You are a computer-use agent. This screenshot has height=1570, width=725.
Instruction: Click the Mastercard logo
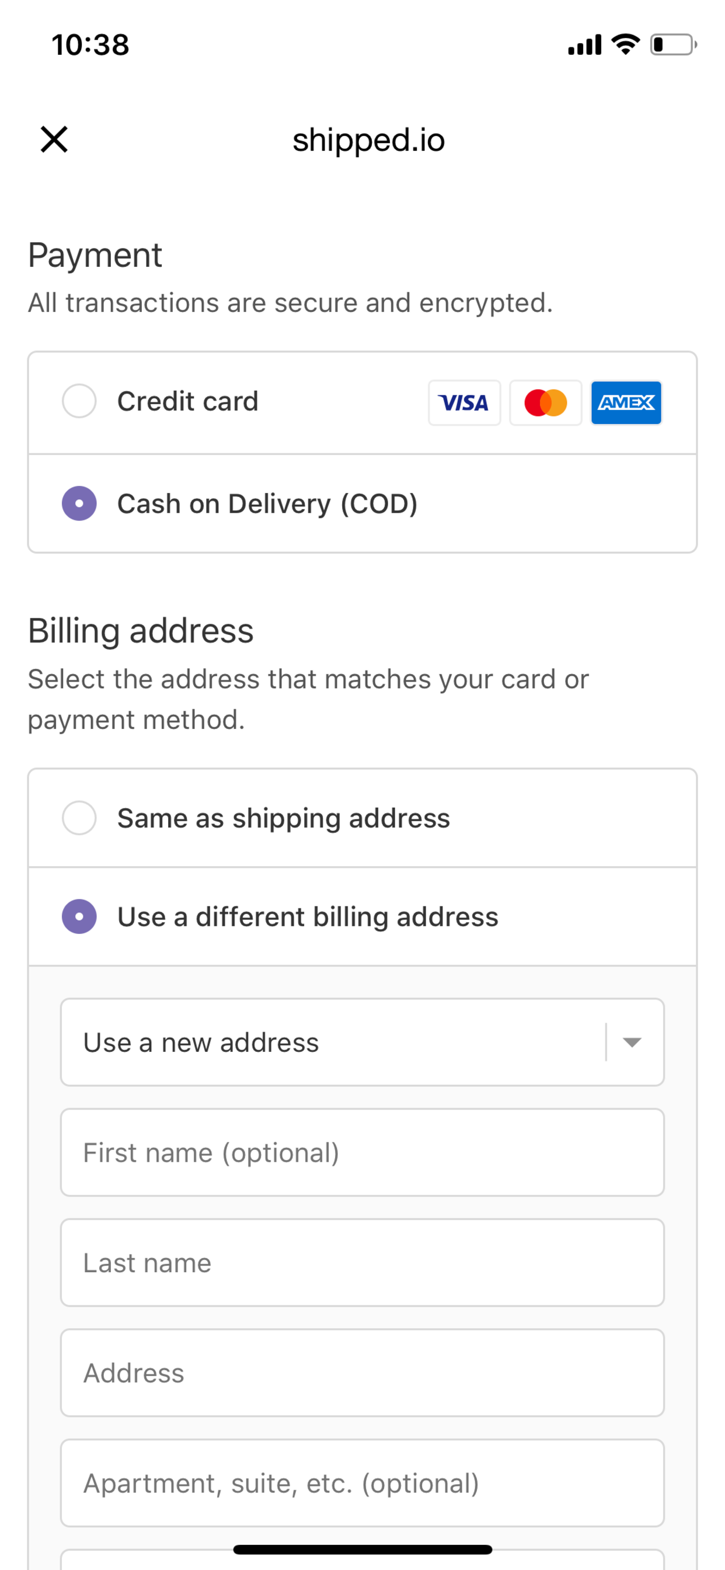[x=545, y=402]
